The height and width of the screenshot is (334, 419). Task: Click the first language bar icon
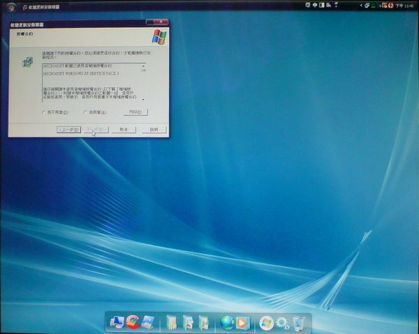click(x=308, y=5)
